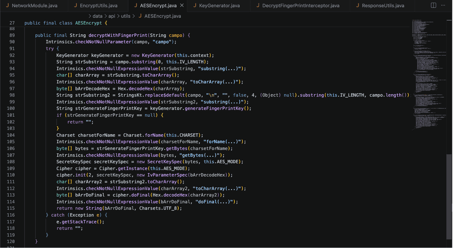
Task: Click 'checkNotNullParameter' on line 90
Action: click(x=103, y=42)
